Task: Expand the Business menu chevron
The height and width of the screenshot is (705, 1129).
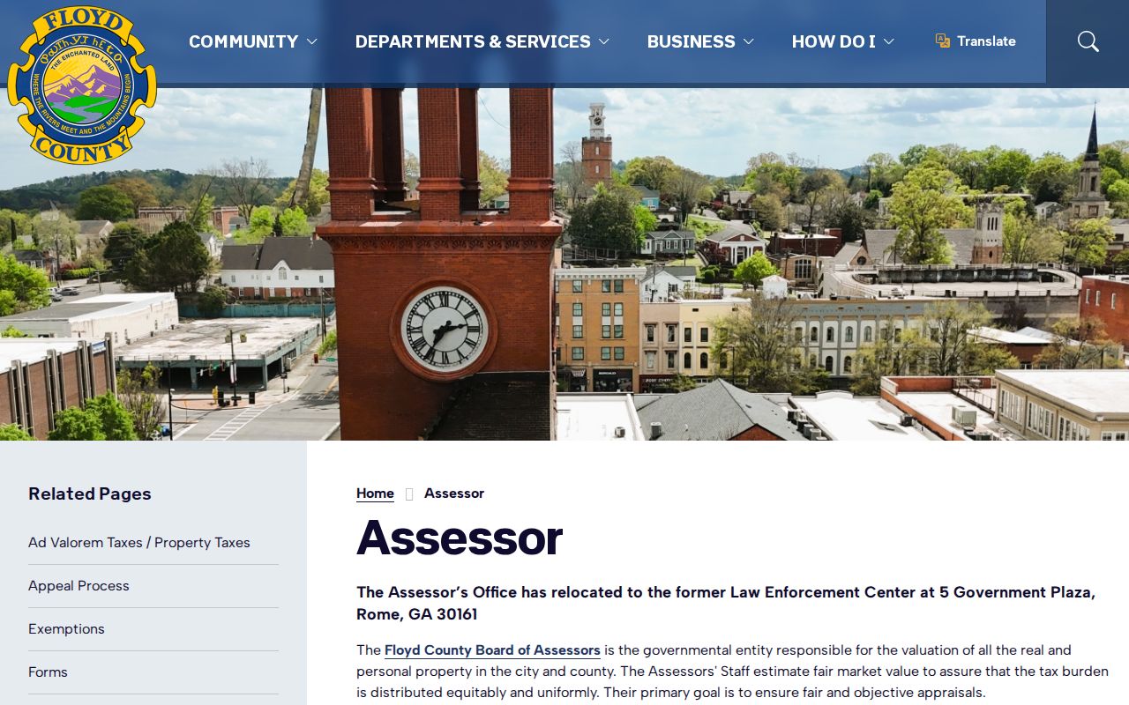Action: click(748, 41)
